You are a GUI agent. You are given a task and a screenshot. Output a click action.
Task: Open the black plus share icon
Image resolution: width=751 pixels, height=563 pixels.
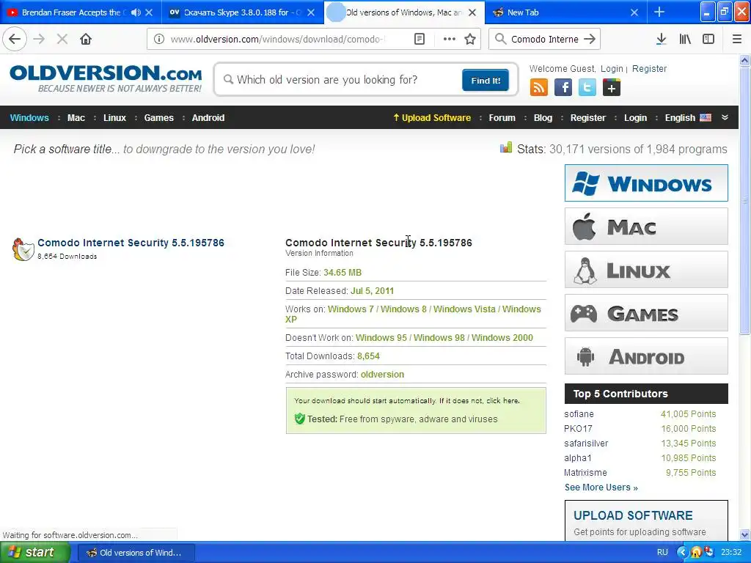(x=612, y=88)
